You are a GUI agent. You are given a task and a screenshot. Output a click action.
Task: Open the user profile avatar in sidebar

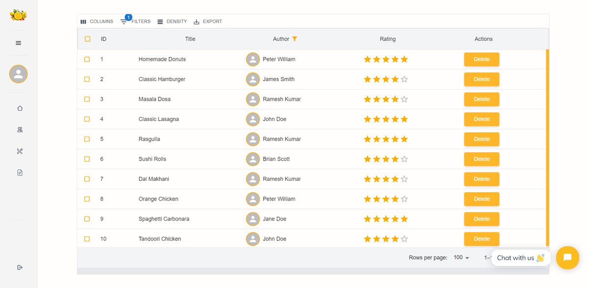(x=19, y=74)
